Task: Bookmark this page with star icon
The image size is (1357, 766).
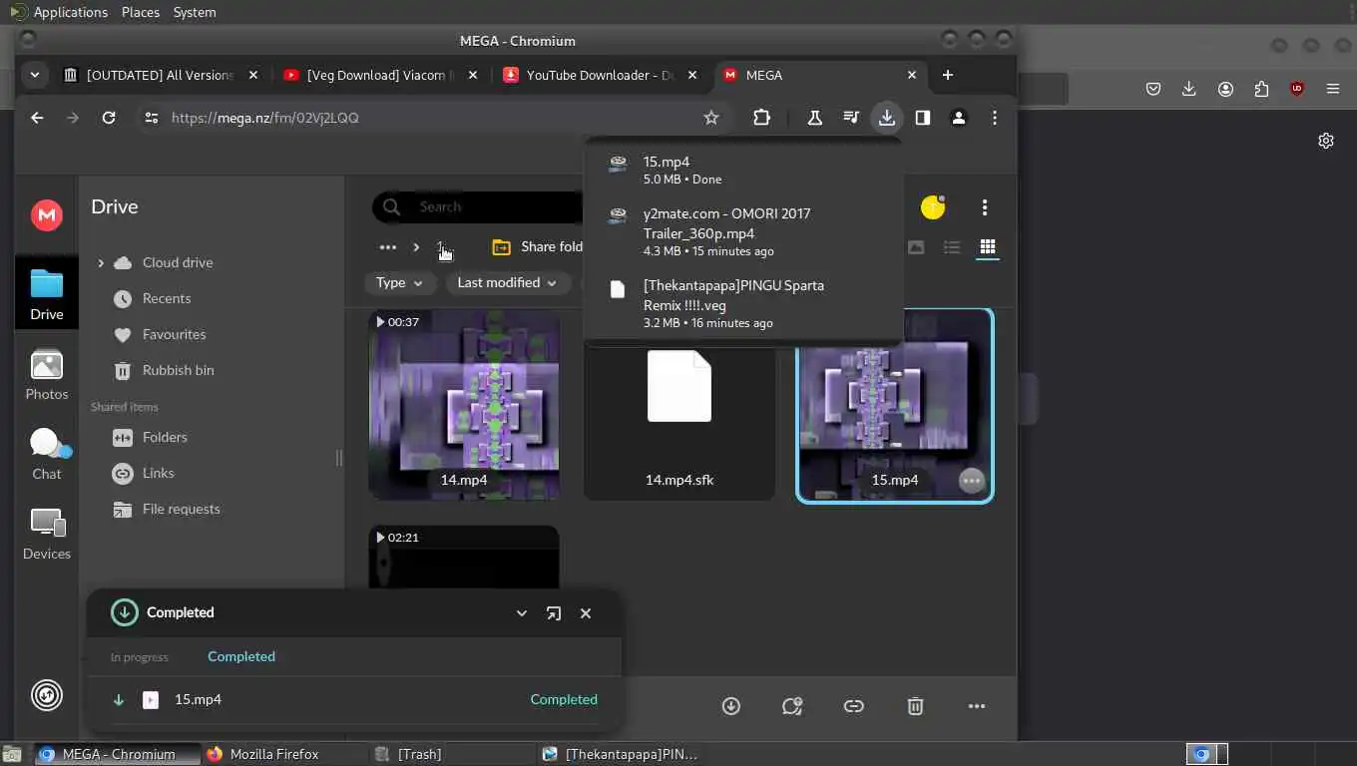Action: coord(711,118)
